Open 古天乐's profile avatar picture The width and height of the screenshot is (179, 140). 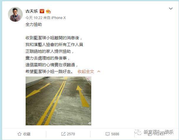click(15, 14)
